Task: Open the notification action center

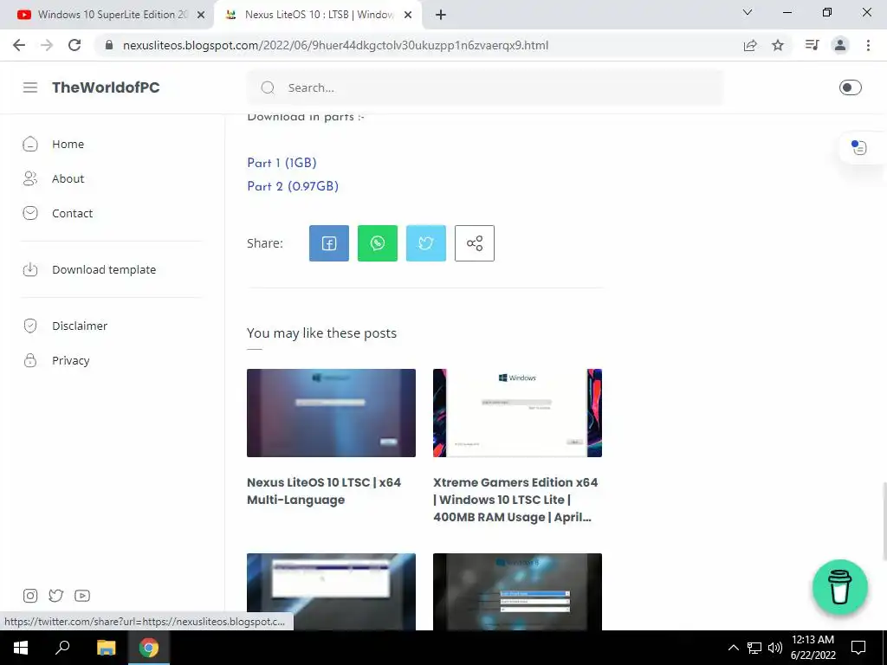Action: [x=858, y=648]
